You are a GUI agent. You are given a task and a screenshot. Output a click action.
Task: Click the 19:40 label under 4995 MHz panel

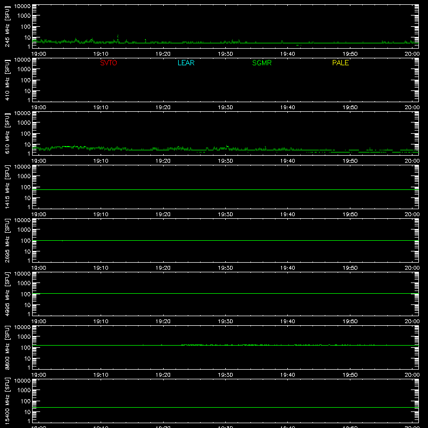coord(288,322)
